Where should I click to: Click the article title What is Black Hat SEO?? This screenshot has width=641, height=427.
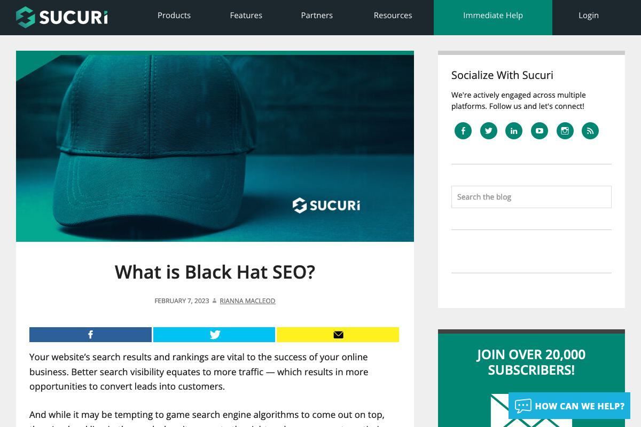pos(215,272)
